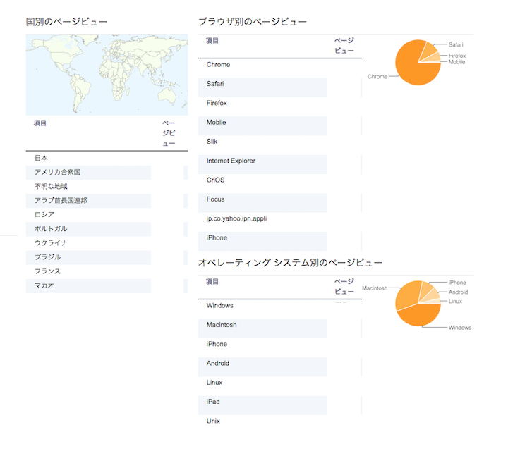Click the Linux row in OS table
Image resolution: width=508 pixels, height=451 pixels.
[280, 386]
